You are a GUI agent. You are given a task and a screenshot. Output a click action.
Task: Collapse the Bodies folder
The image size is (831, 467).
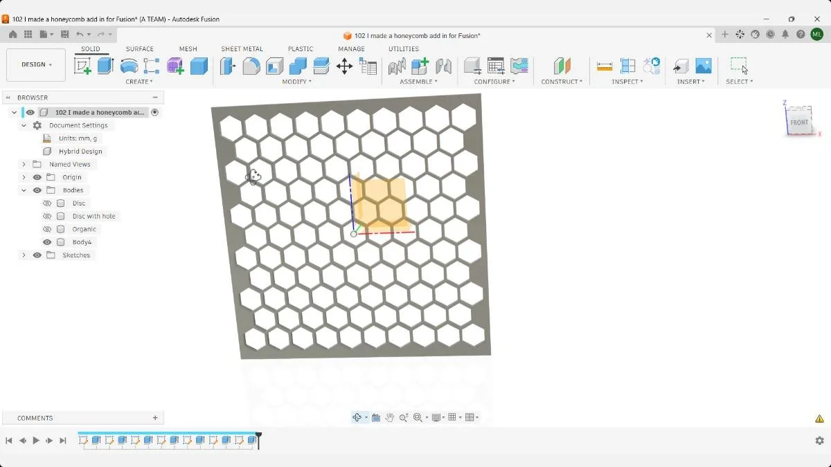(x=24, y=190)
